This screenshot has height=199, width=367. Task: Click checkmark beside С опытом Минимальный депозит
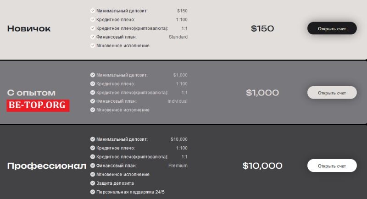click(93, 75)
